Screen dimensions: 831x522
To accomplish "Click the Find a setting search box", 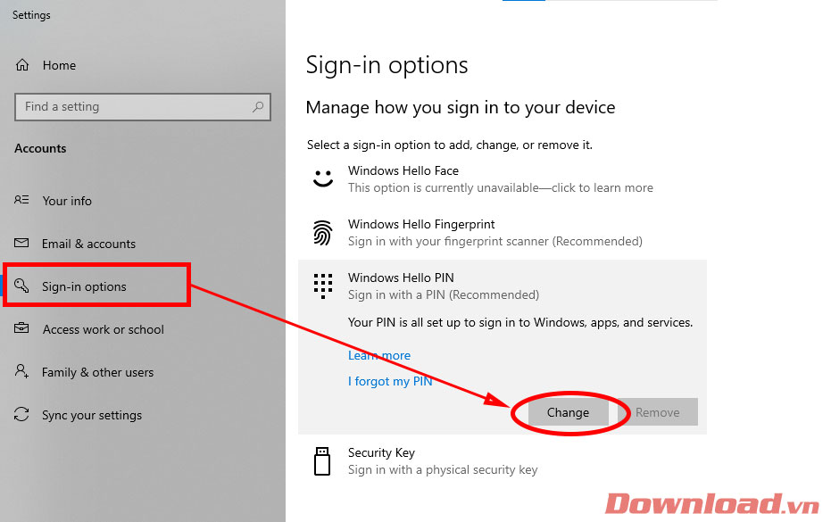I will coord(134,107).
